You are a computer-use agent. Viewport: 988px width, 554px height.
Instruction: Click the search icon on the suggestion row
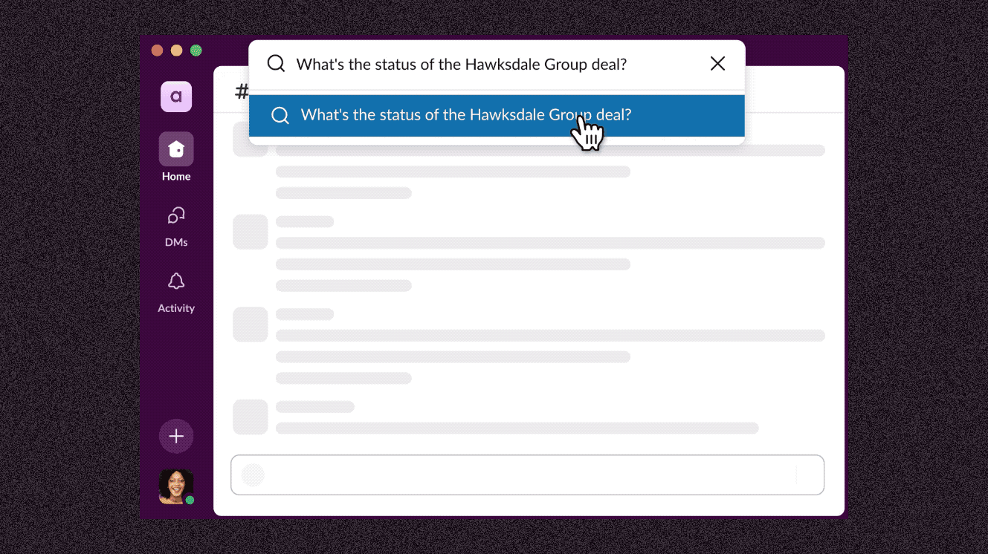coord(279,115)
